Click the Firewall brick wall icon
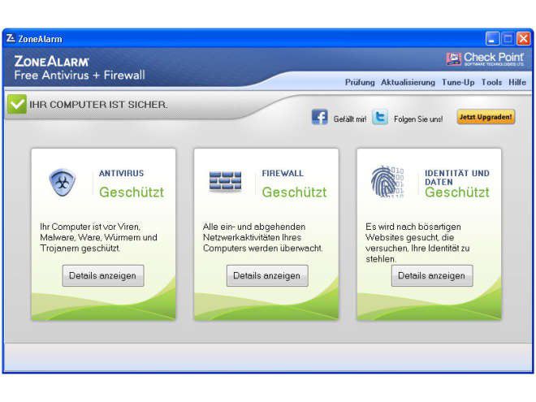Viewport: 536px width, 402px height. coord(225,182)
